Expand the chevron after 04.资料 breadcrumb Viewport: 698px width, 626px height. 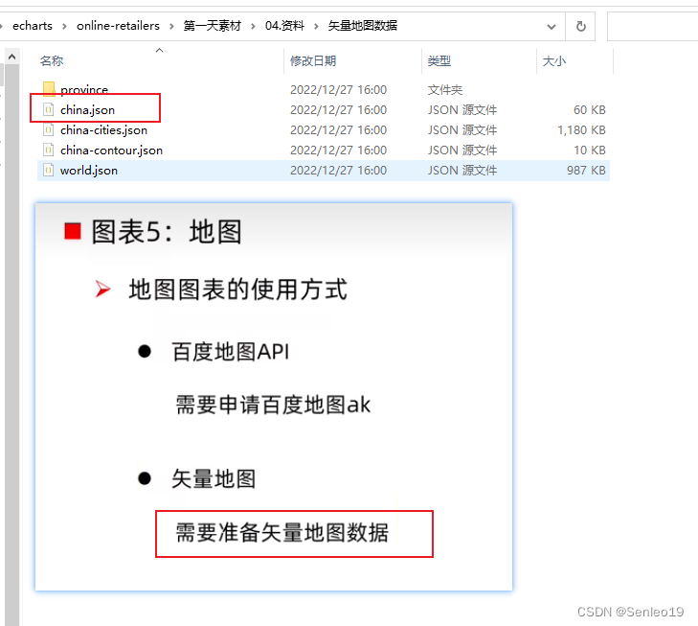point(316,26)
